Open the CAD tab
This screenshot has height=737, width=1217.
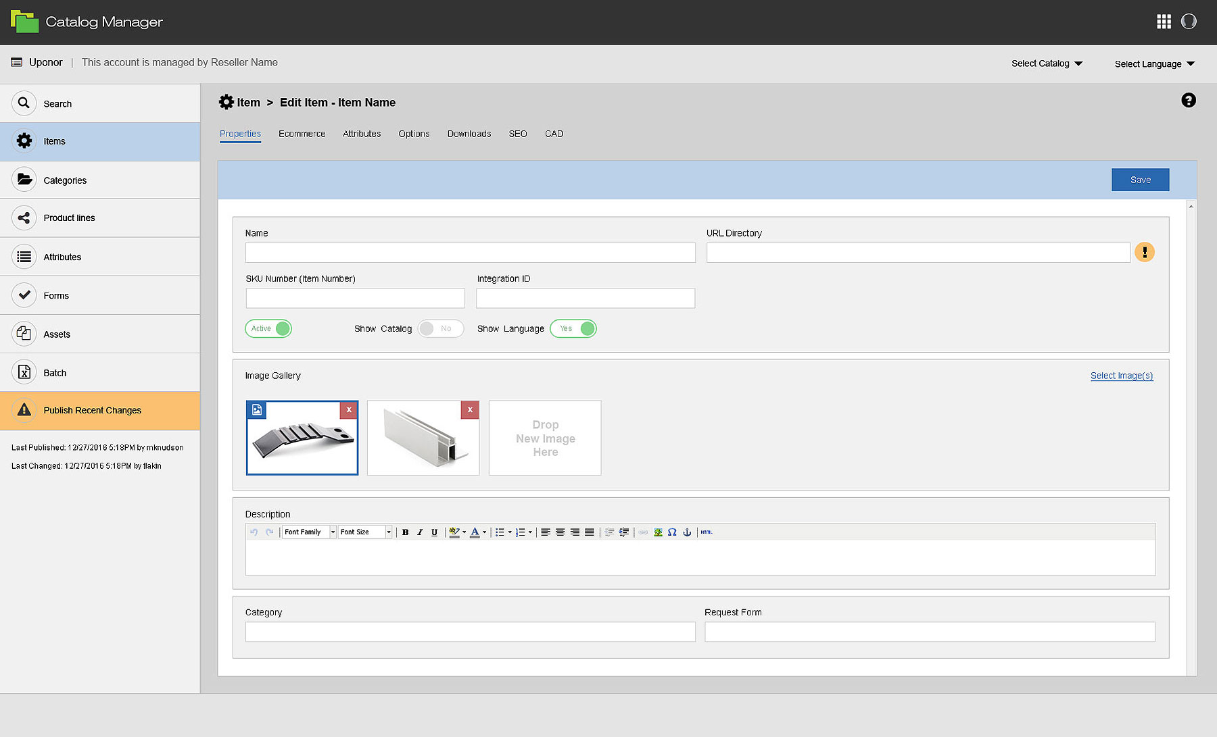(x=553, y=133)
